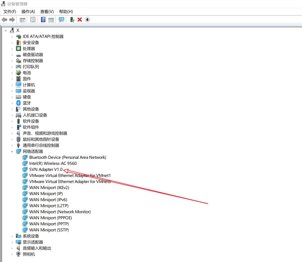Select WAN Miniport (PPPOE) entry

pyautogui.click(x=51, y=218)
